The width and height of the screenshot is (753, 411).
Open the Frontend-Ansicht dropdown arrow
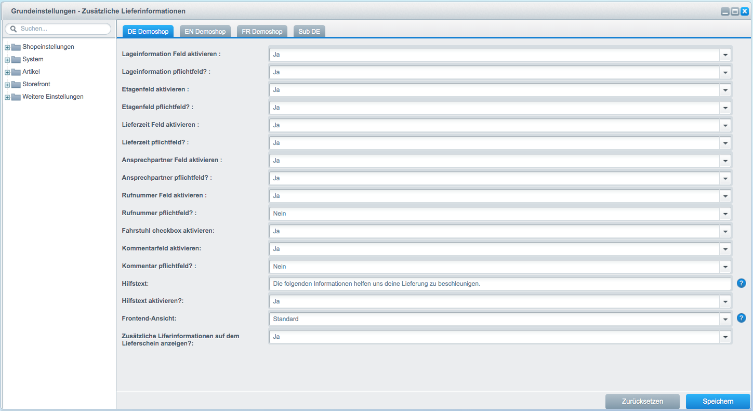pyautogui.click(x=725, y=319)
